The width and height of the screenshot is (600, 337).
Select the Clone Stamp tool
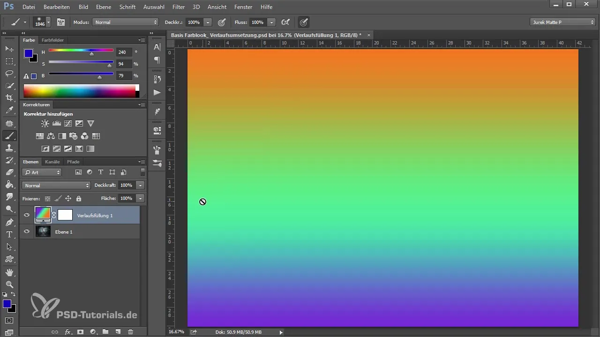9,148
